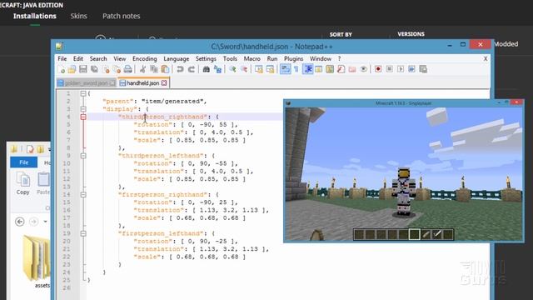Click line number 26 in the margin

67,288
